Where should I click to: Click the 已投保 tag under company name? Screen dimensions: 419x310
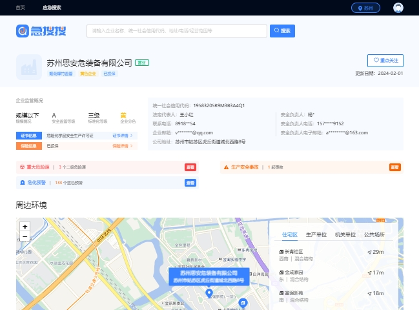click(109, 74)
